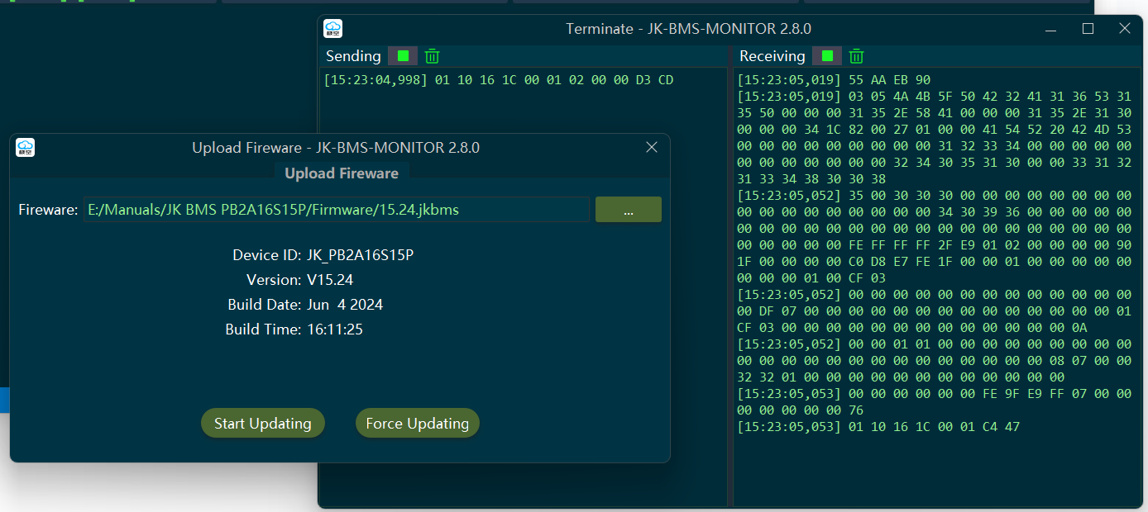The image size is (1148, 512).
Task: Click the Version value V15.24
Action: point(330,280)
